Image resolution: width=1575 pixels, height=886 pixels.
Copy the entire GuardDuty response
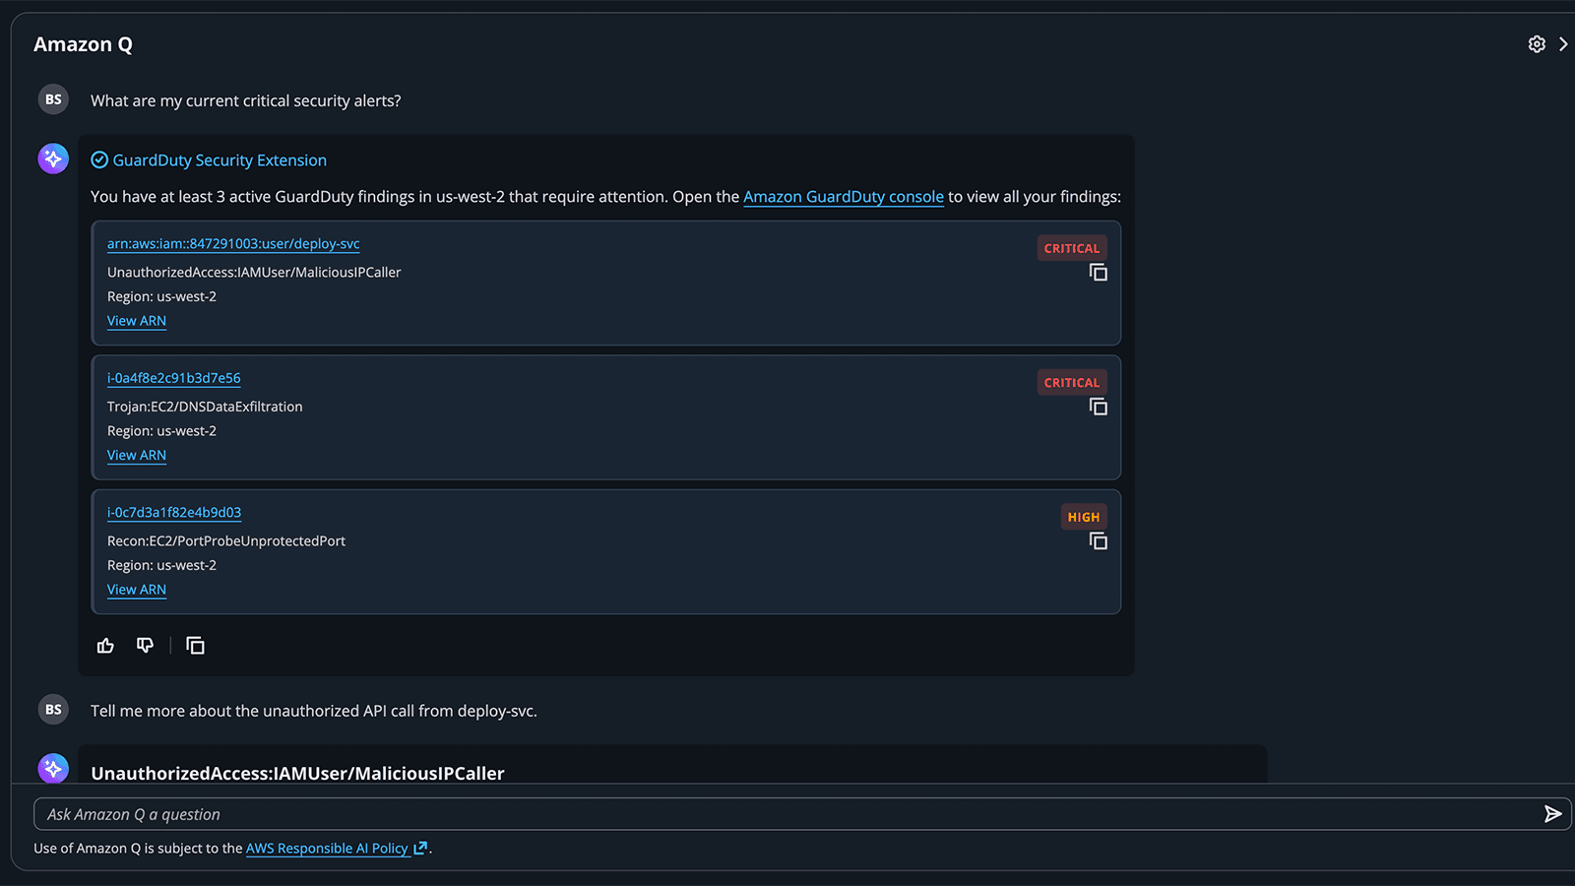[195, 646]
